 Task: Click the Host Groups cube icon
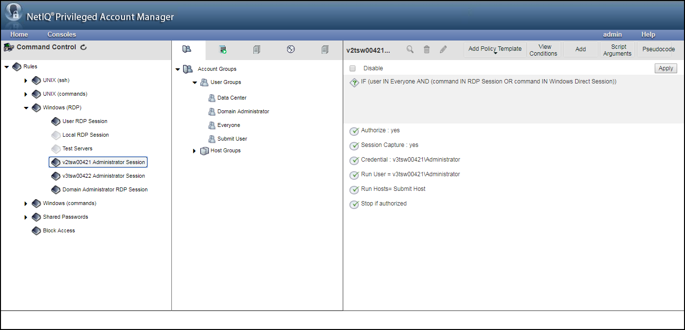point(204,151)
